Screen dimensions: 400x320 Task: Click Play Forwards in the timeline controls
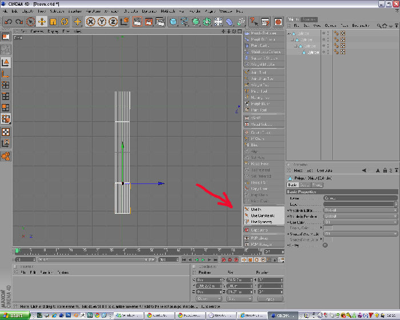pos(203,260)
